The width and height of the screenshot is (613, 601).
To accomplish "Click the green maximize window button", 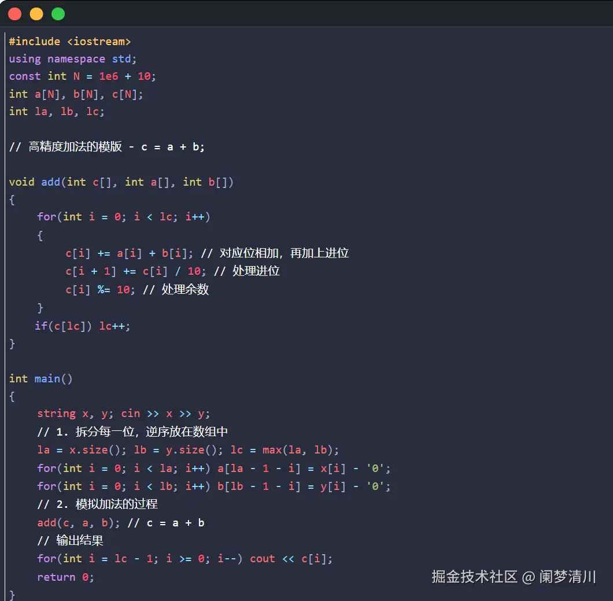I will click(58, 14).
